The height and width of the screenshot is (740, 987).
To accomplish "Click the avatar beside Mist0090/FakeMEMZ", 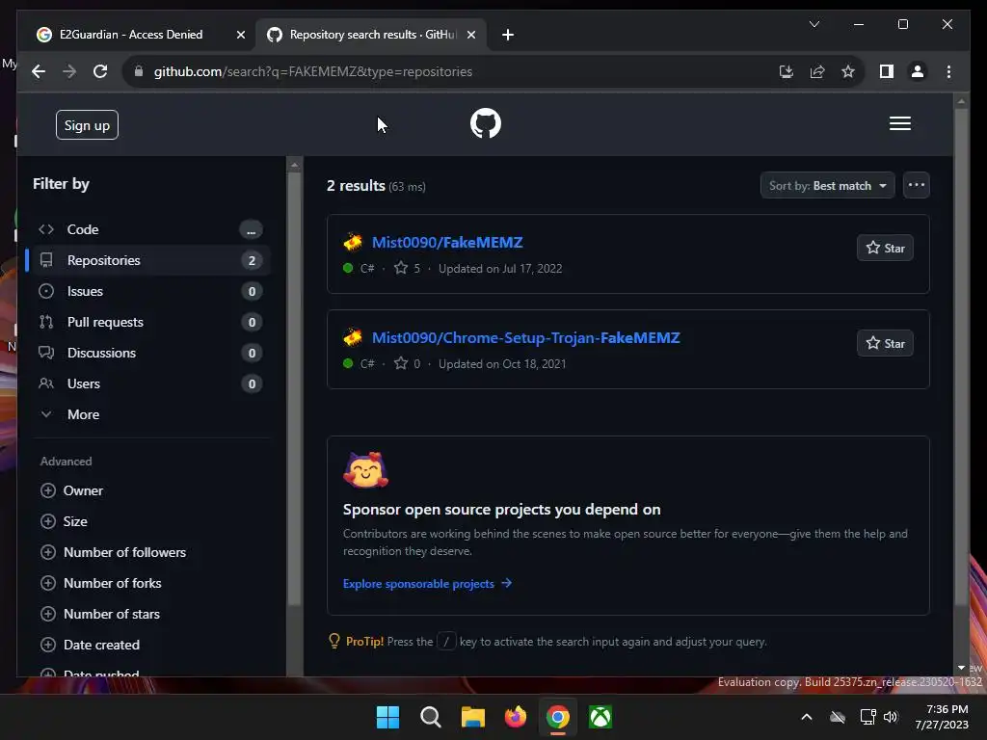I will pos(353,242).
